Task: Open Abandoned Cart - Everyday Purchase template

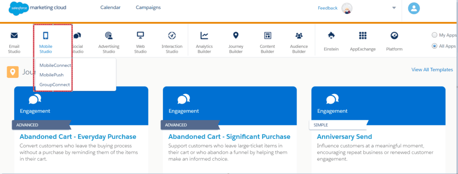Action: click(78, 137)
